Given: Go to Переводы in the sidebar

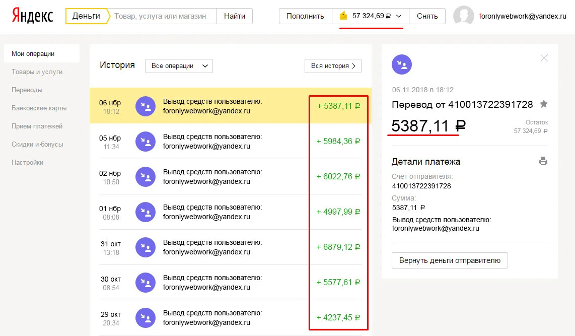Looking at the screenshot, I should click(27, 90).
